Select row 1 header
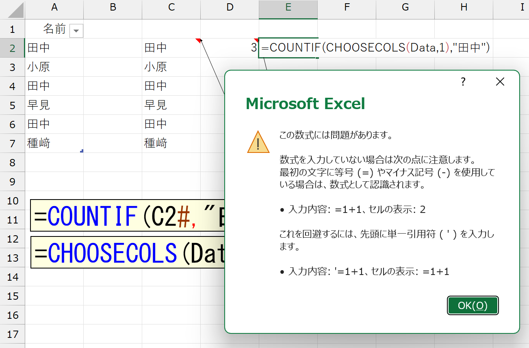The height and width of the screenshot is (348, 529). 12,29
